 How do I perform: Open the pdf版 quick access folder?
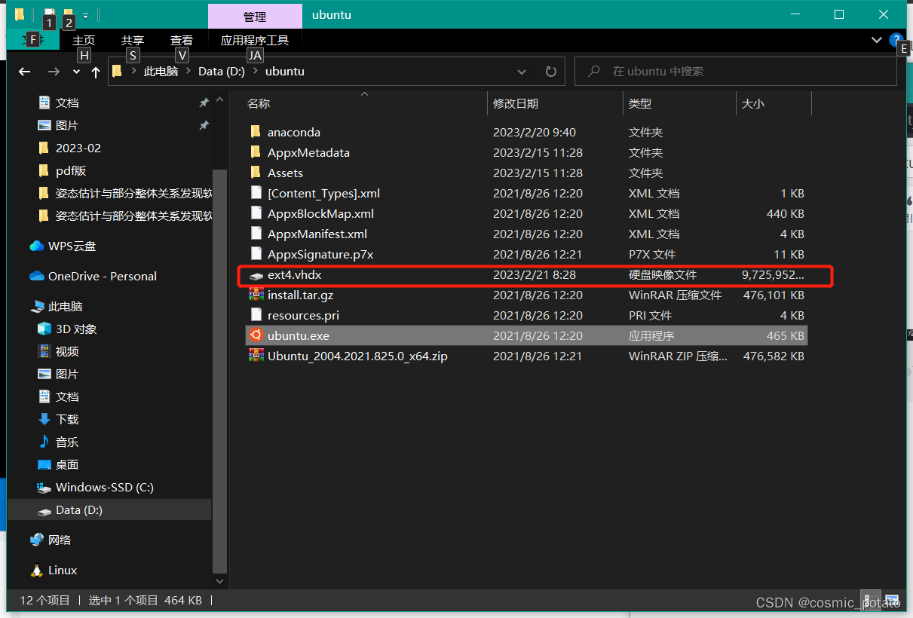point(62,170)
